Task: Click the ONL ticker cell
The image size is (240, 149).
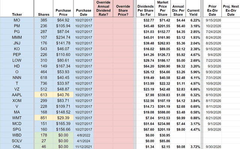Action: coord(17,146)
